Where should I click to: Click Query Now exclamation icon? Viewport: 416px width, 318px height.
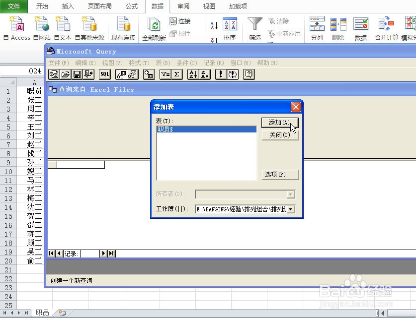[x=221, y=74]
